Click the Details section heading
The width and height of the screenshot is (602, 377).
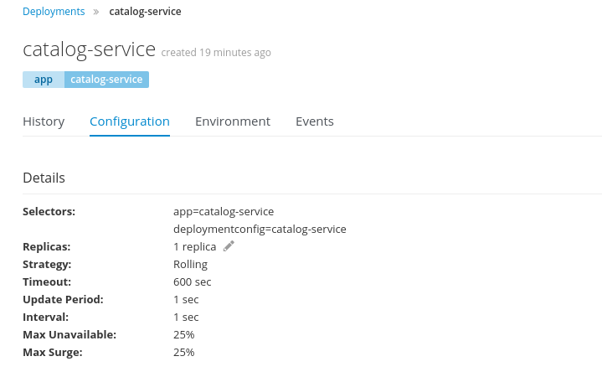[x=44, y=178]
